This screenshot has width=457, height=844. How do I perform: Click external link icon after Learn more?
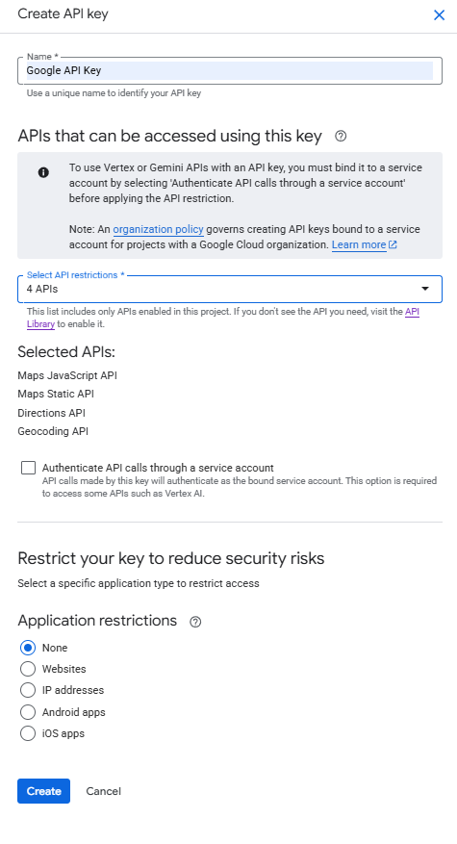pyautogui.click(x=393, y=244)
